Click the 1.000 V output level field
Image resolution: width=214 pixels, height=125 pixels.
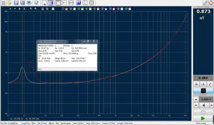pos(206,99)
